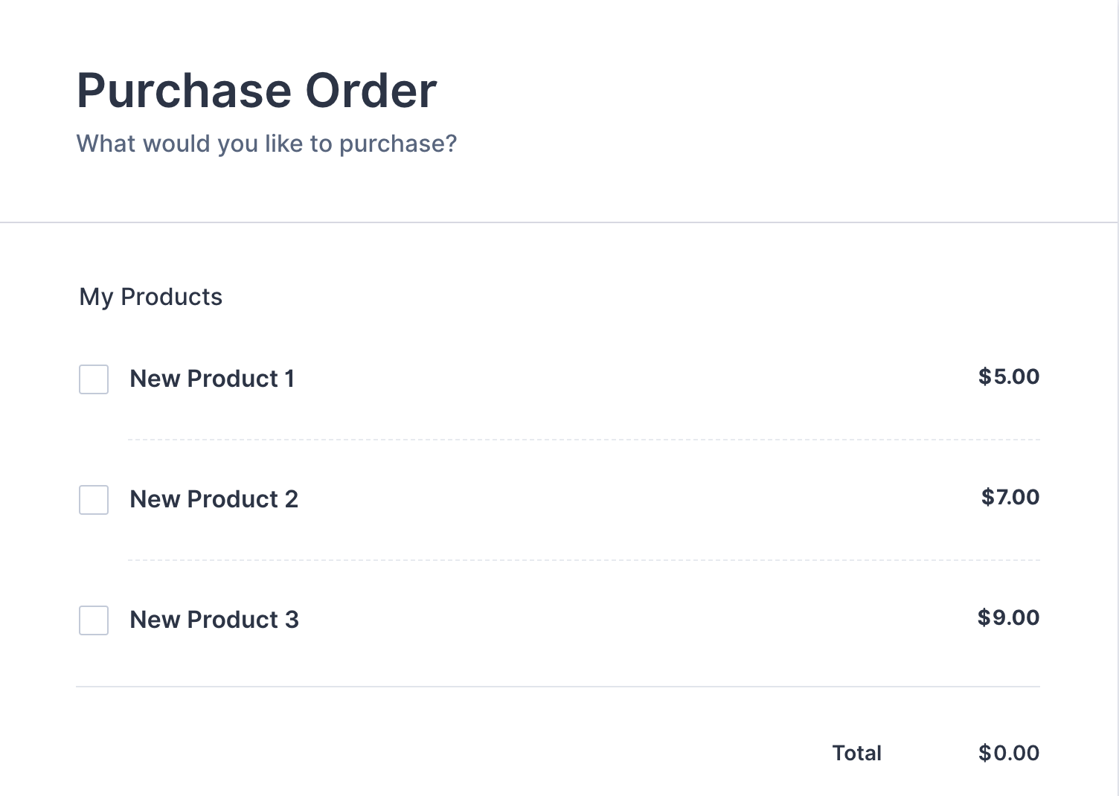Check the New Product 2 checkbox

pyautogui.click(x=93, y=501)
